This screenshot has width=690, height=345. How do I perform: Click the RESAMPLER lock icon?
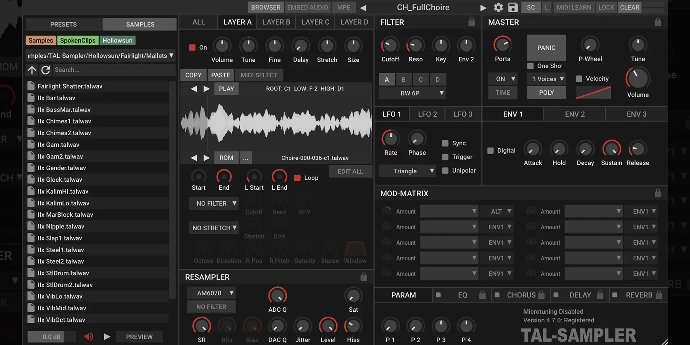coord(363,277)
